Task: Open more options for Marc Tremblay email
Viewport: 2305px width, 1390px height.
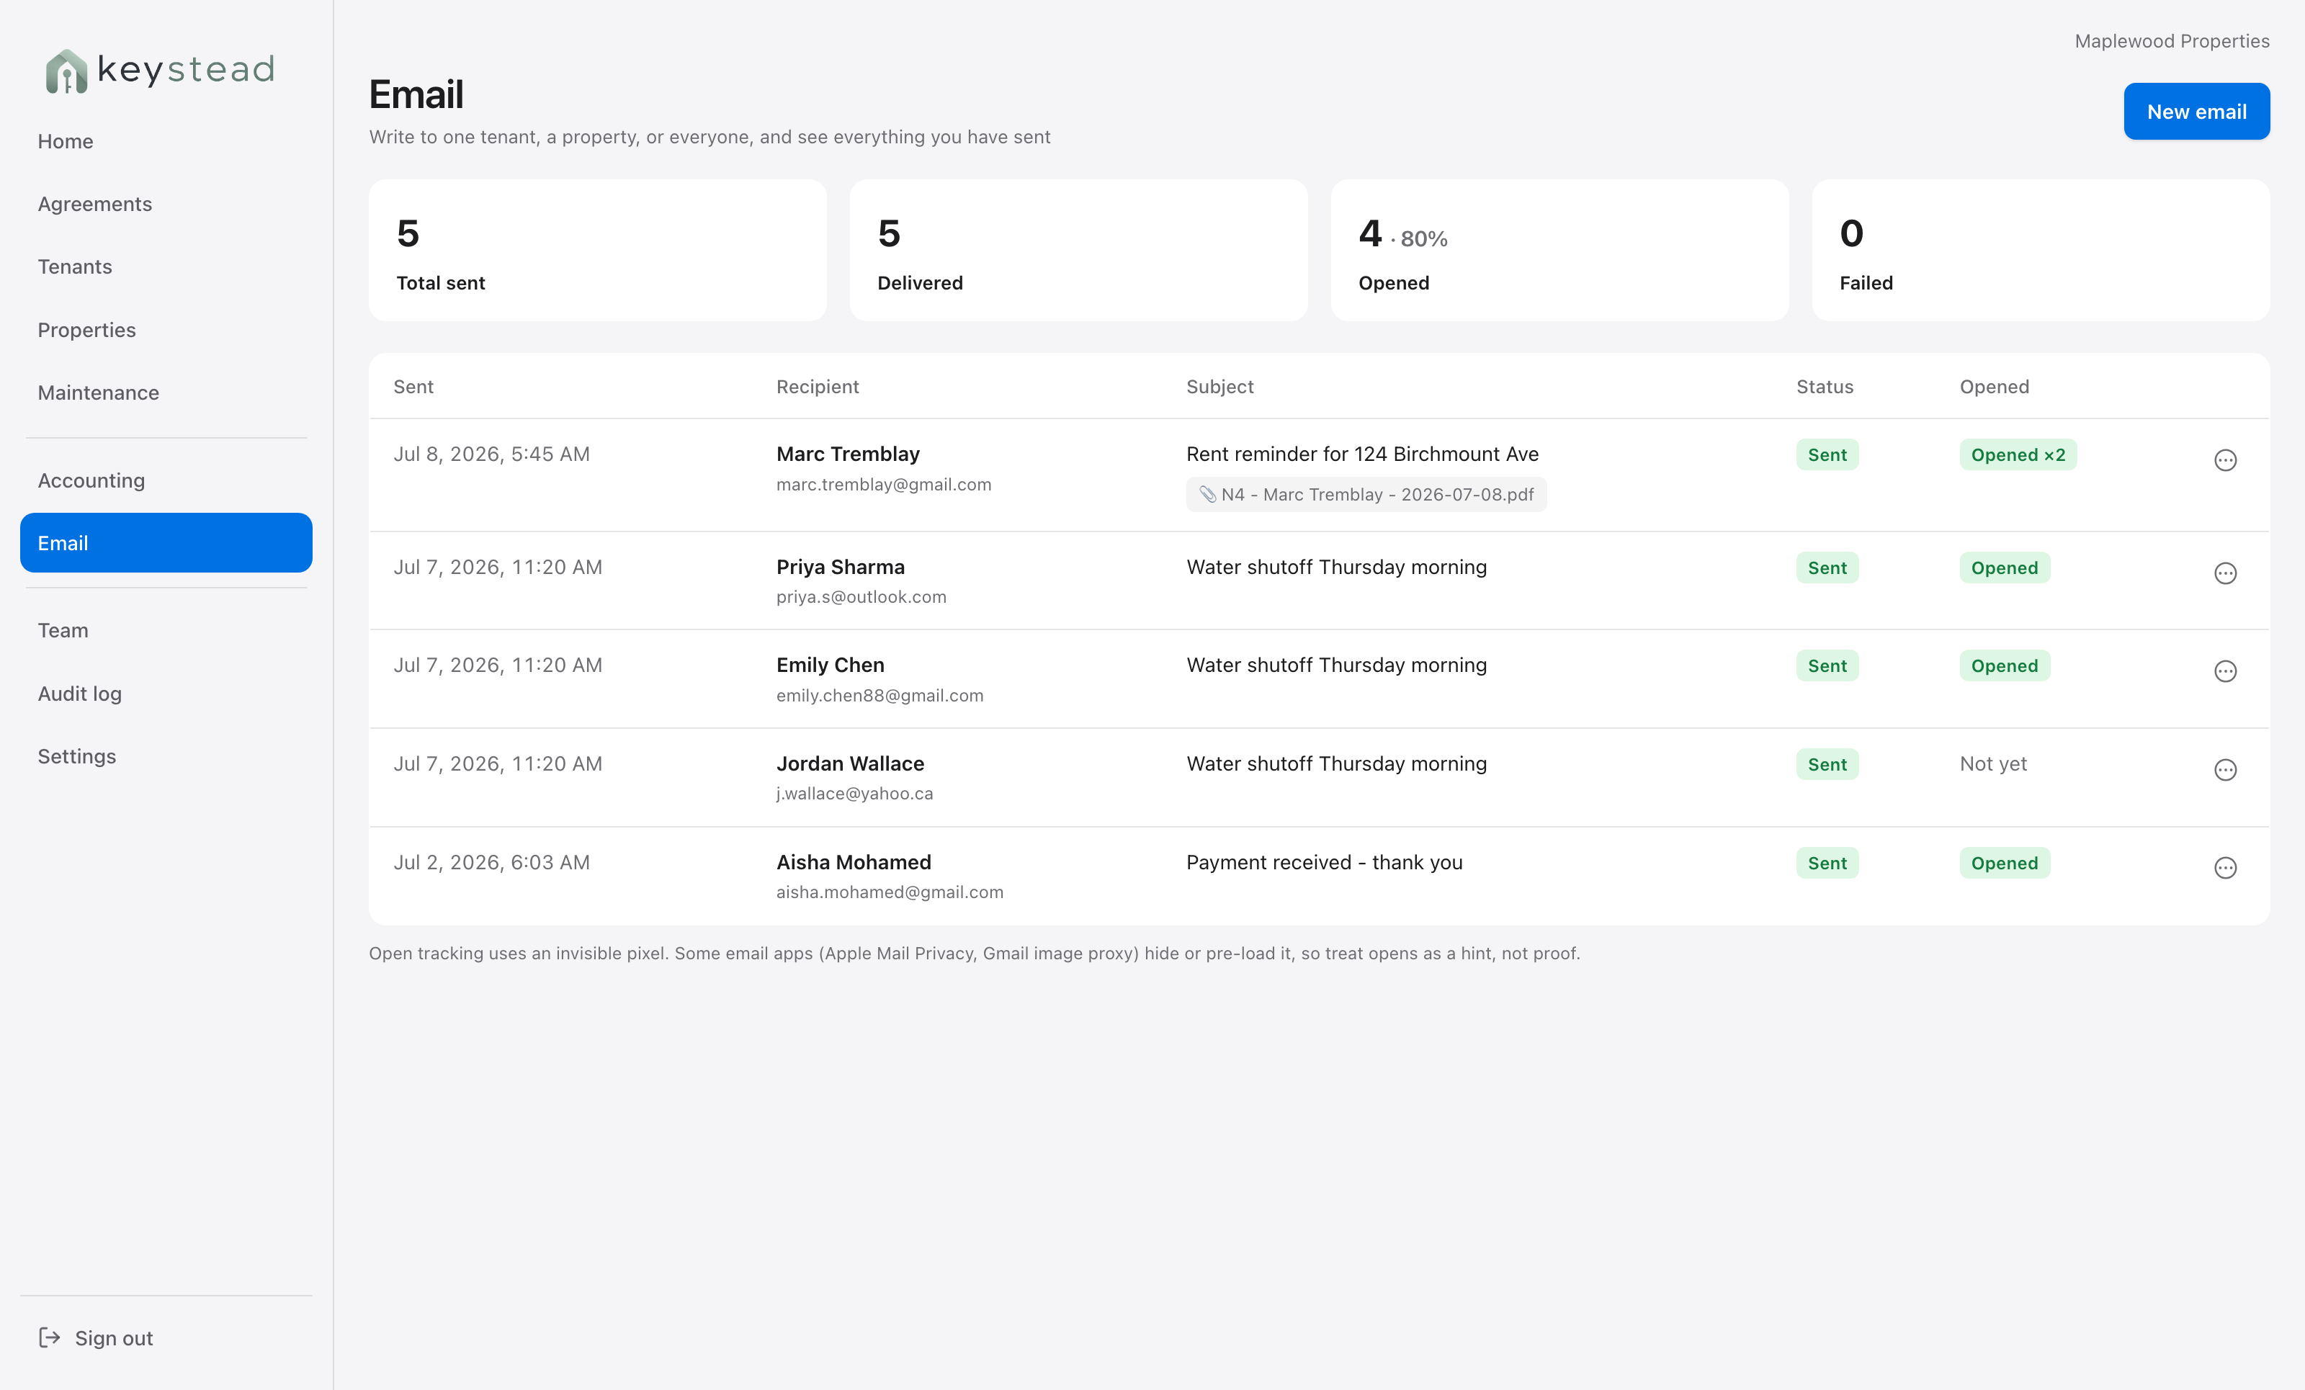Action: point(2224,460)
